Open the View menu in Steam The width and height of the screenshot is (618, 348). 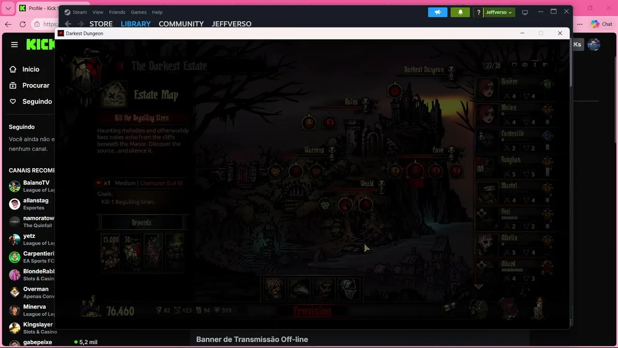[98, 12]
